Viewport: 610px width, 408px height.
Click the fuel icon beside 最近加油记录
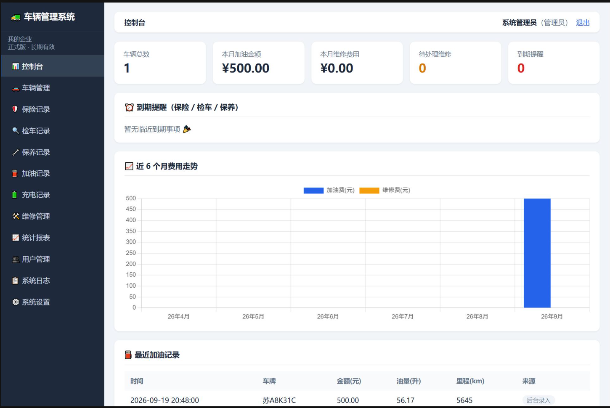point(128,355)
